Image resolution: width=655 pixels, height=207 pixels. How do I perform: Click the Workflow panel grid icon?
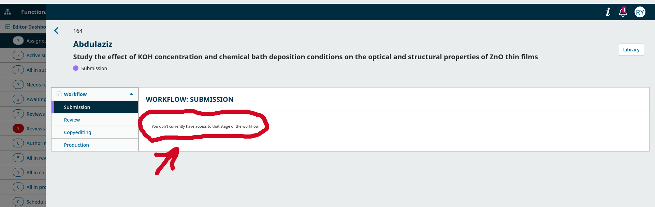coord(59,94)
